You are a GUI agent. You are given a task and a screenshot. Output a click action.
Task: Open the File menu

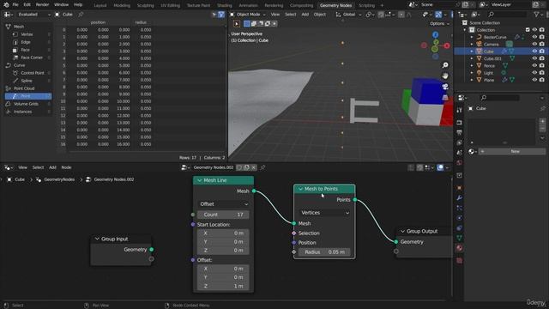(15, 5)
